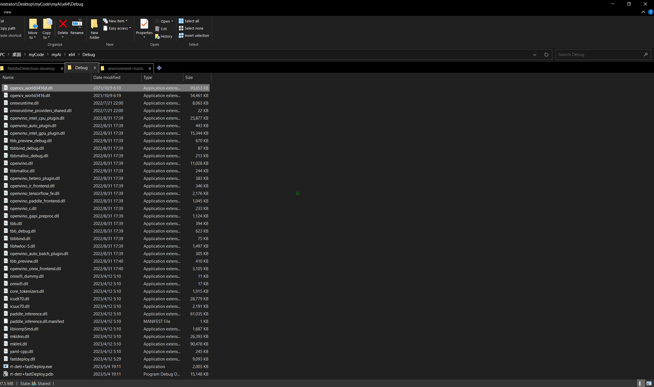Click Invert selection
This screenshot has width=654, height=387.
pyautogui.click(x=194, y=35)
